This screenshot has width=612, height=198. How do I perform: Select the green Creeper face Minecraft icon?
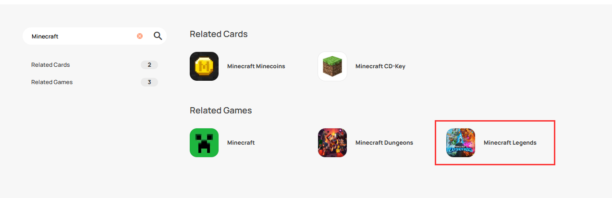pyautogui.click(x=204, y=143)
